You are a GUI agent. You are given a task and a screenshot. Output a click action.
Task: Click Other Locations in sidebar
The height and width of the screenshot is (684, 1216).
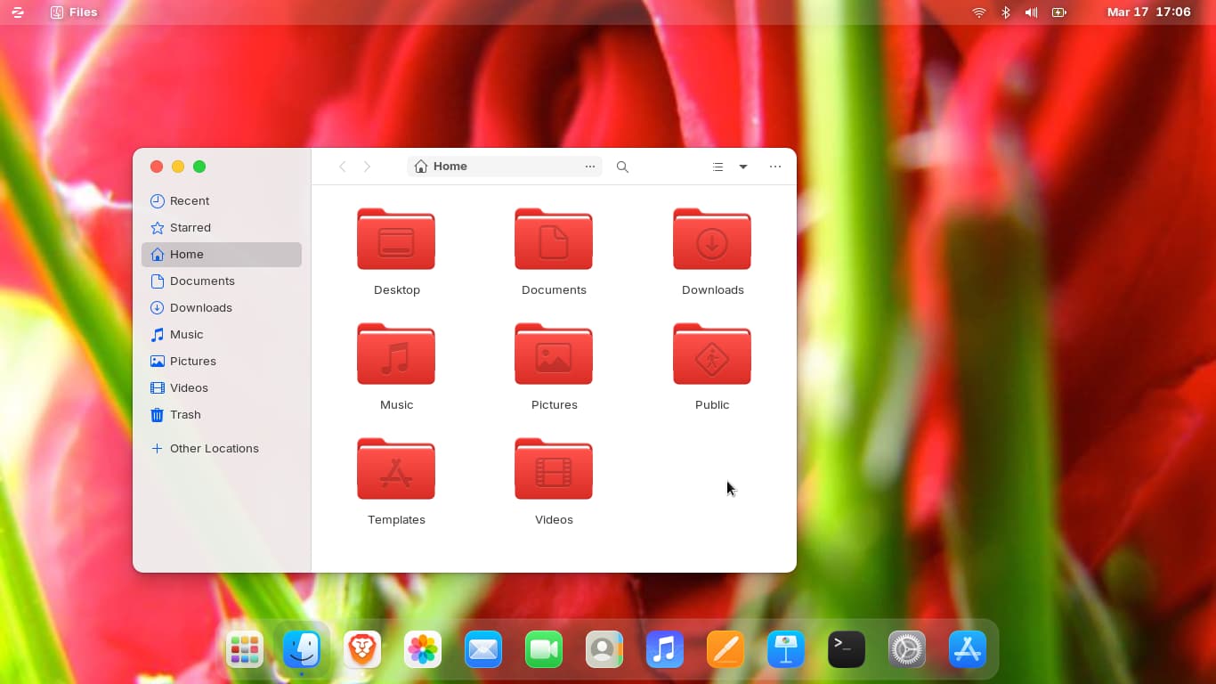coord(214,449)
